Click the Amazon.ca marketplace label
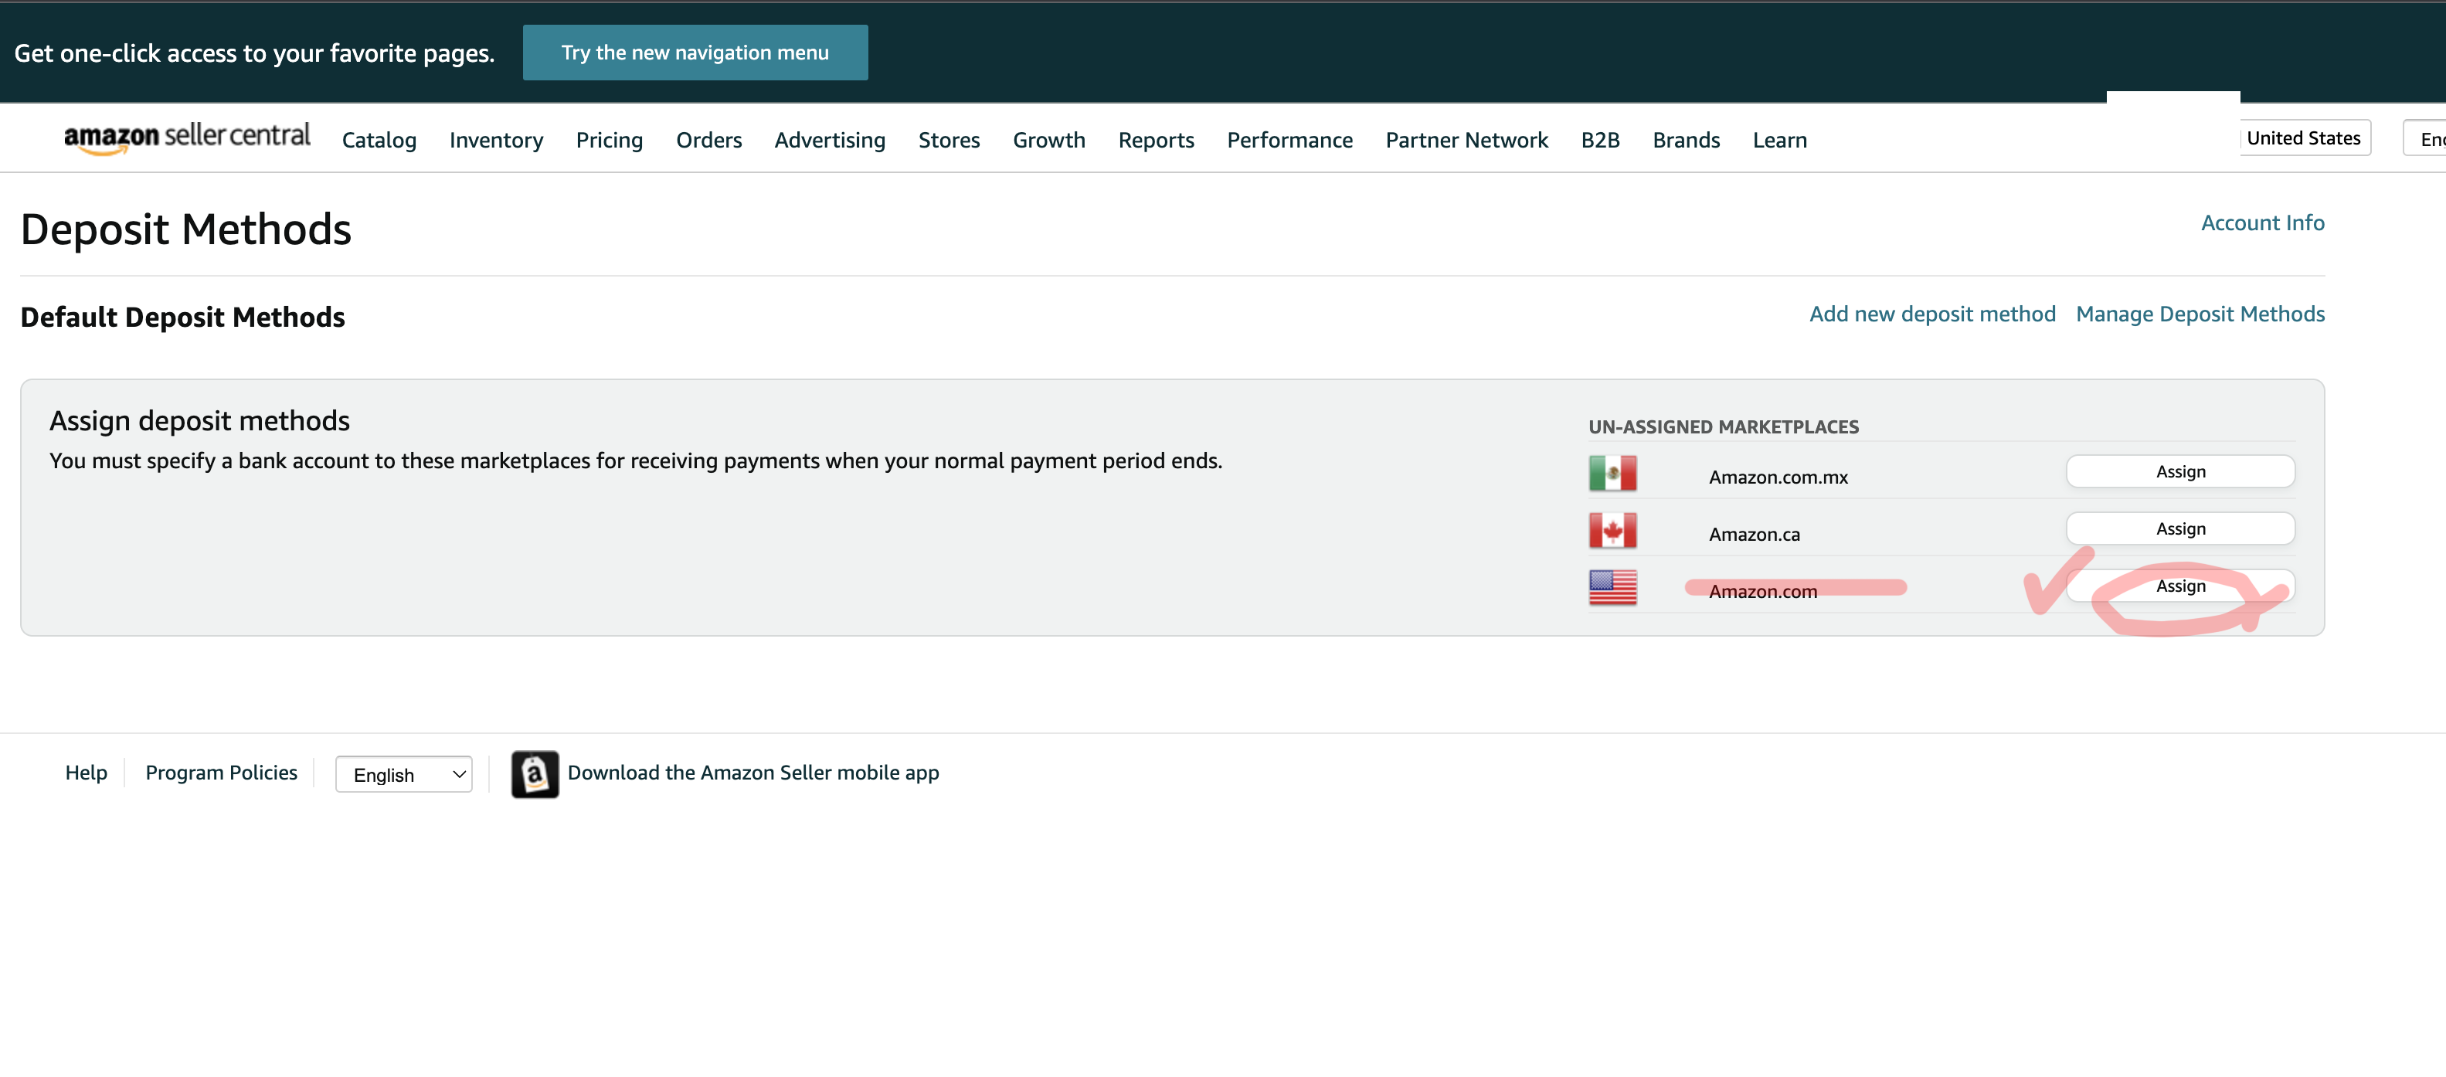This screenshot has height=1077, width=2446. 1754,534
